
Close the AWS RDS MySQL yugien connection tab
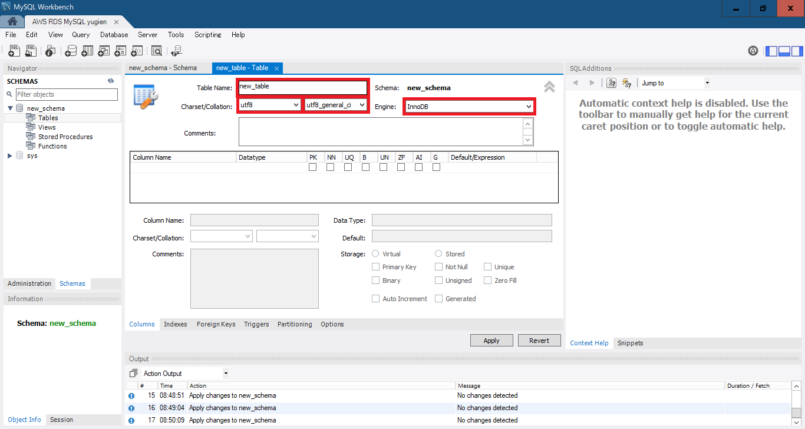tap(116, 22)
